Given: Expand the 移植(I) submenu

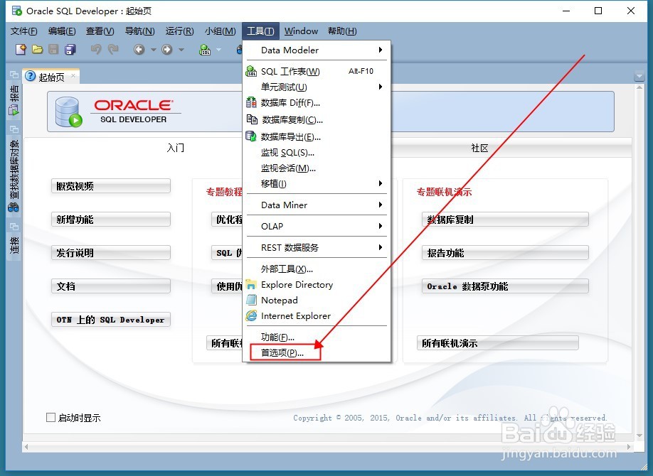Looking at the screenshot, I should [x=317, y=183].
